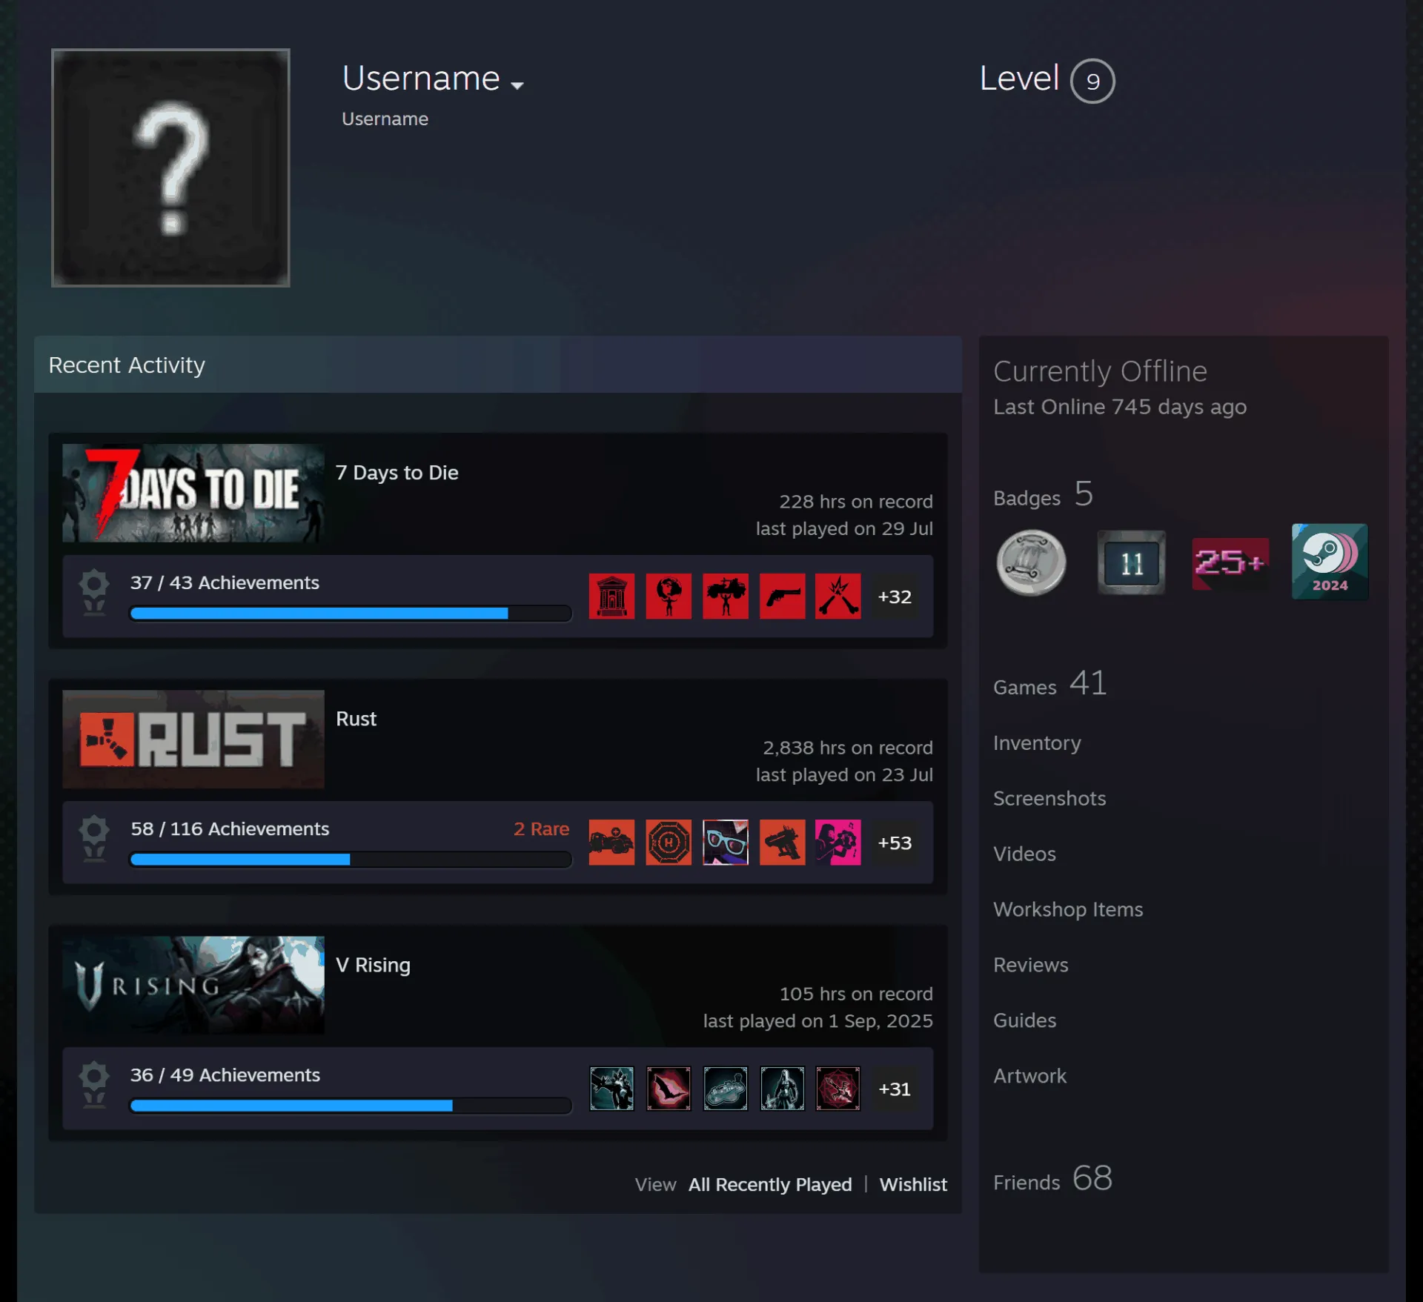Click the silver pillar community badge
Screen dimensions: 1423x1302
tap(1031, 562)
